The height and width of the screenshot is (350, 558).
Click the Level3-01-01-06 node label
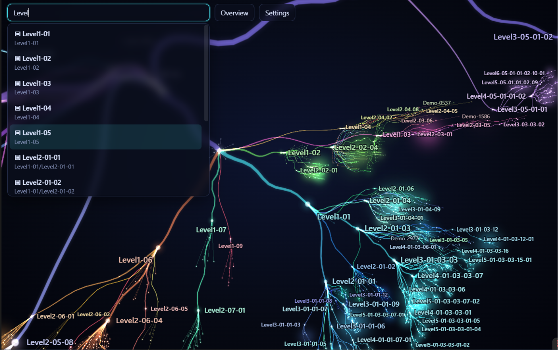click(360, 326)
